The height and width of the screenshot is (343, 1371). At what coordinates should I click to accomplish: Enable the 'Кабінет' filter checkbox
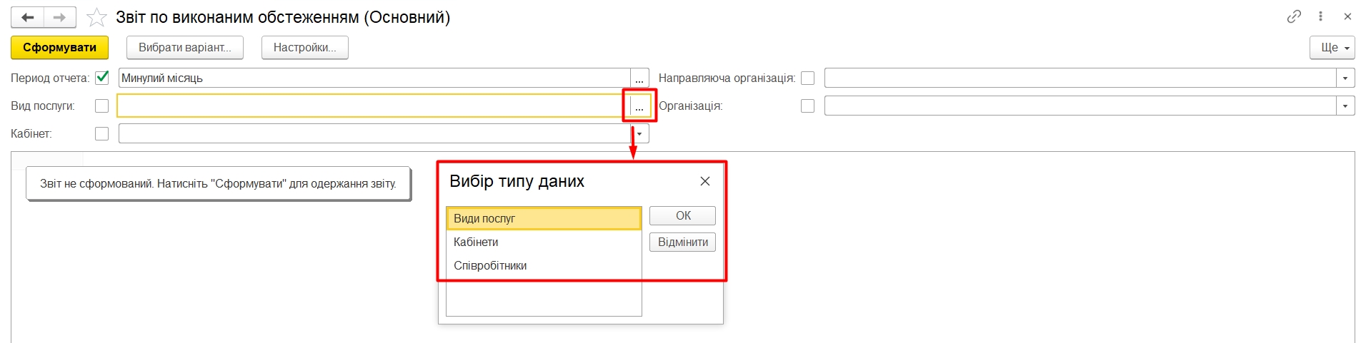click(102, 133)
